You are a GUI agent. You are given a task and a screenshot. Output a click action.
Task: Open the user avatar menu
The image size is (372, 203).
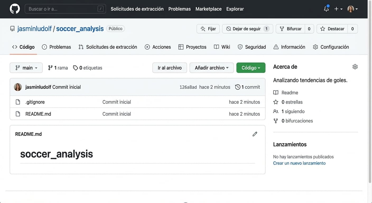(x=352, y=9)
